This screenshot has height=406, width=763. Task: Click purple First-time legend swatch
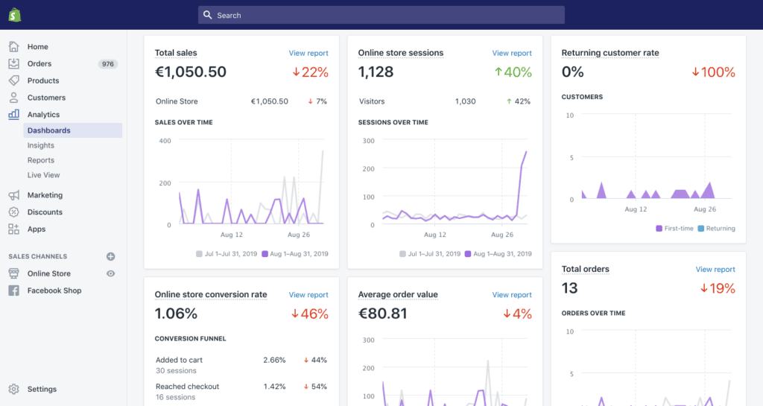click(659, 229)
